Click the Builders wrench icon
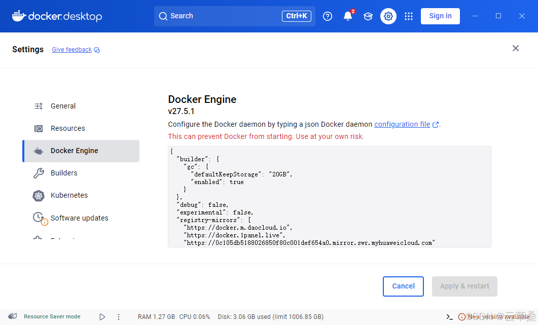The height and width of the screenshot is (325, 538). 39,173
